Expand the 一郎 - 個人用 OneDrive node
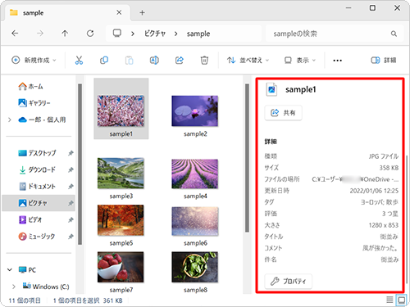 pyautogui.click(x=10, y=120)
